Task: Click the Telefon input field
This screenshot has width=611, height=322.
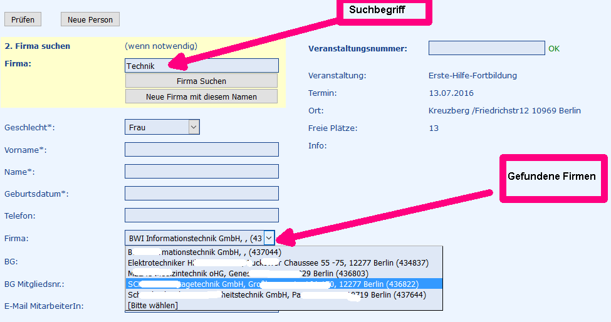Action: tap(202, 216)
